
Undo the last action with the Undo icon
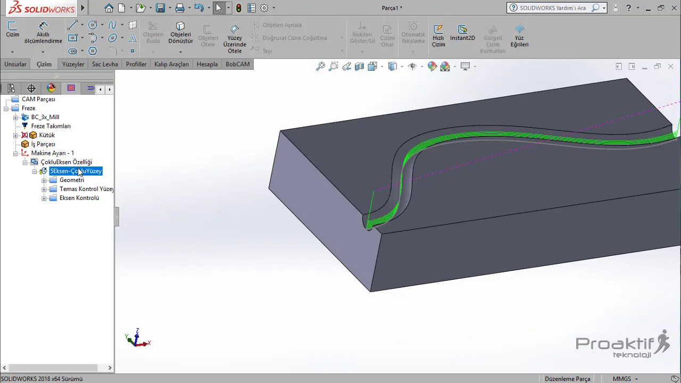[x=199, y=8]
